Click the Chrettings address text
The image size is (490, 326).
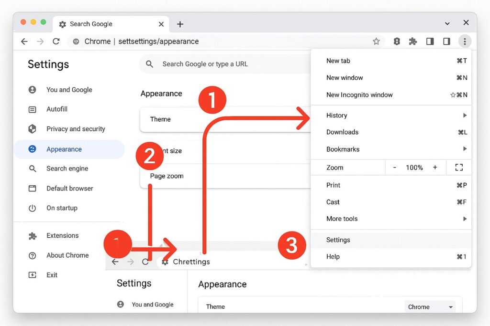(191, 262)
